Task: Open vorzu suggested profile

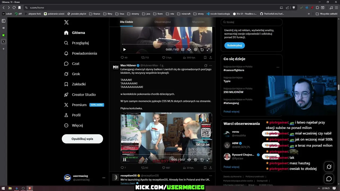Action: coord(235,132)
